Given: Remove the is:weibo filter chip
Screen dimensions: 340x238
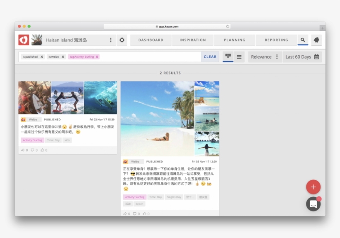Looking at the screenshot, I should pos(63,56).
